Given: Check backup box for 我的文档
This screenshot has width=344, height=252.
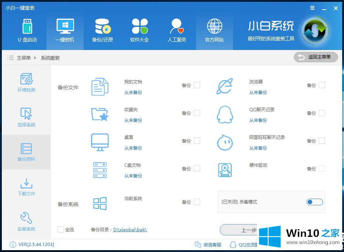Looking at the screenshot, I should point(197,85).
